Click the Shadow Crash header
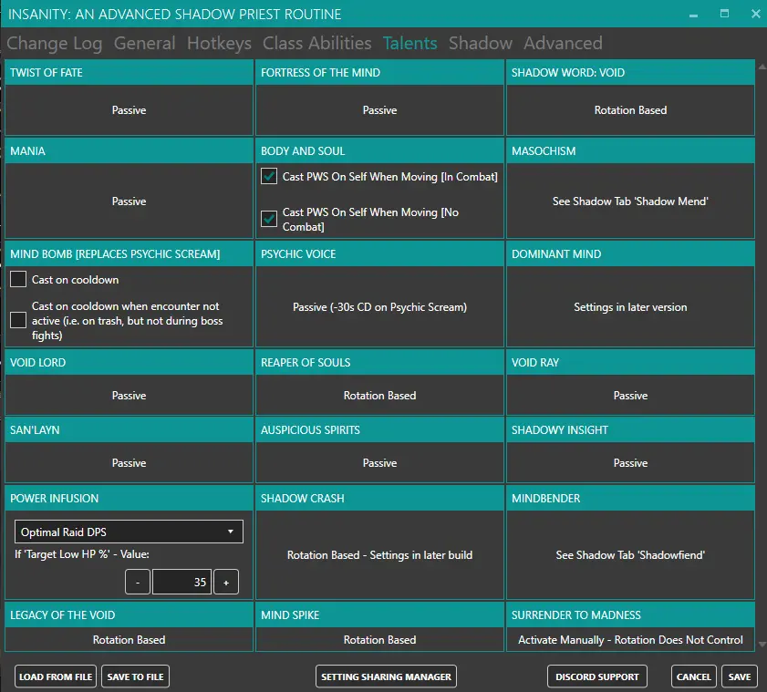Screen dimensions: 767x692 pyautogui.click(x=379, y=499)
